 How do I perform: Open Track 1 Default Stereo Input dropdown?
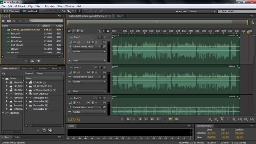(87, 47)
